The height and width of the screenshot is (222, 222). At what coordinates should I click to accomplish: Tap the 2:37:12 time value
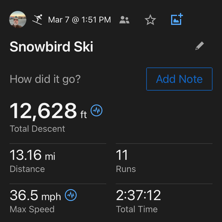pyautogui.click(x=139, y=195)
